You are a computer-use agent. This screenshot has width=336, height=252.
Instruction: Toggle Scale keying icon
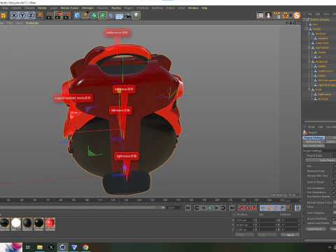pyautogui.click(x=269, y=208)
